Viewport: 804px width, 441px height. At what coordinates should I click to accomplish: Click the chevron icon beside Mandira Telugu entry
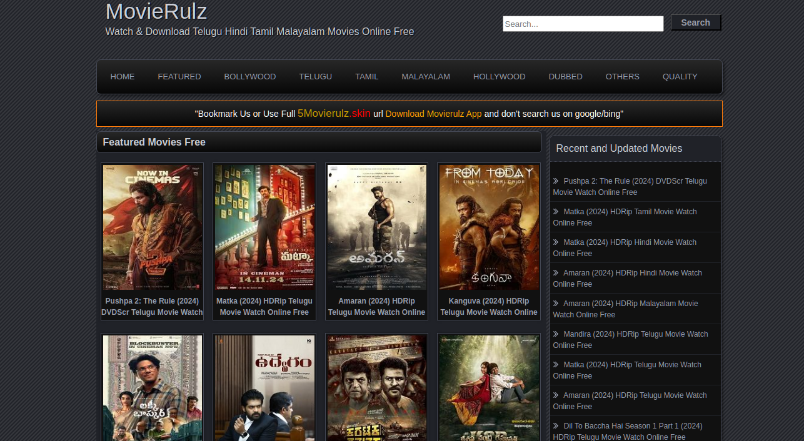click(556, 334)
